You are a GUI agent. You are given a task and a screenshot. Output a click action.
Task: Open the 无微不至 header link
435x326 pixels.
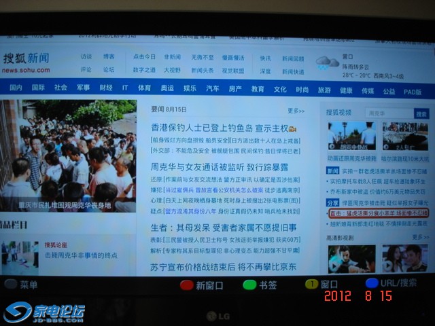(203, 57)
